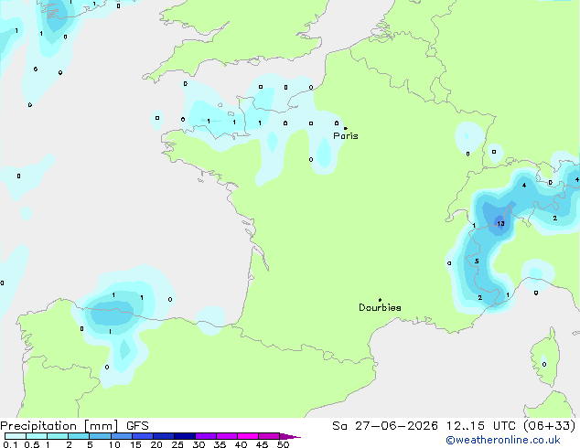Select the 13 mm precipitation value on map

point(500,224)
